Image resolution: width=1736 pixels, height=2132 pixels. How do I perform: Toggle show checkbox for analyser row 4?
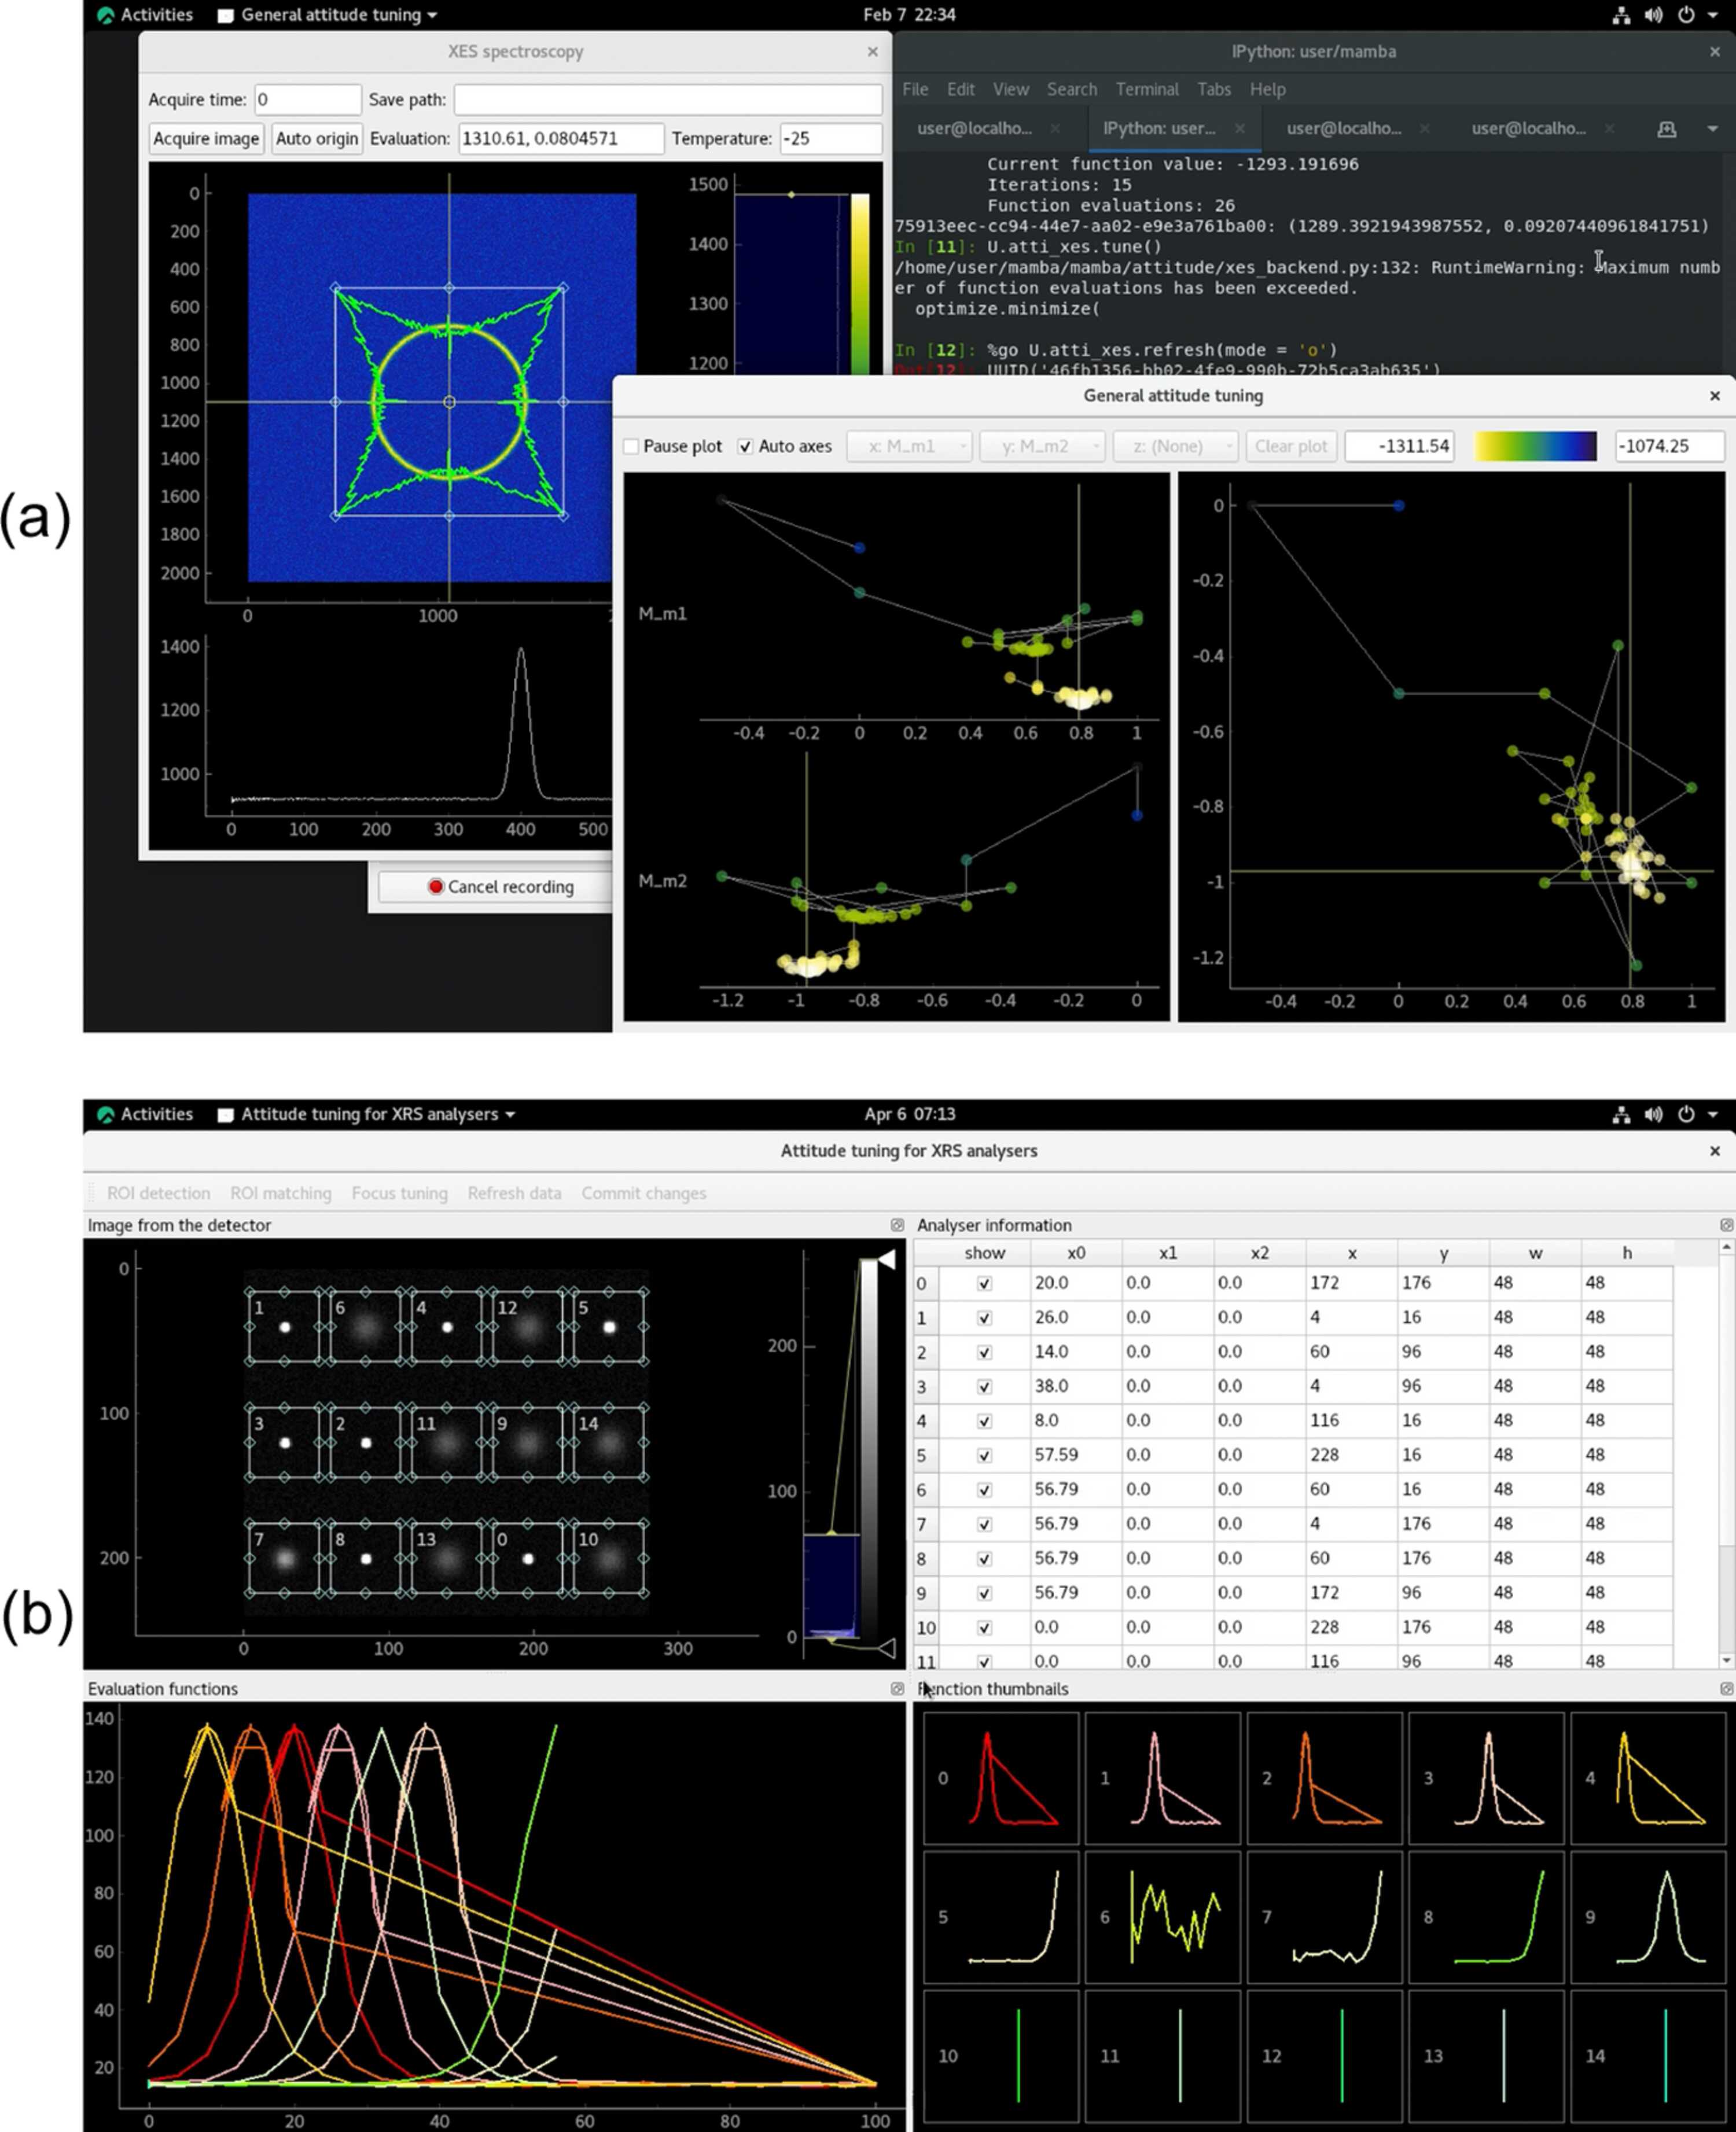(x=984, y=1420)
